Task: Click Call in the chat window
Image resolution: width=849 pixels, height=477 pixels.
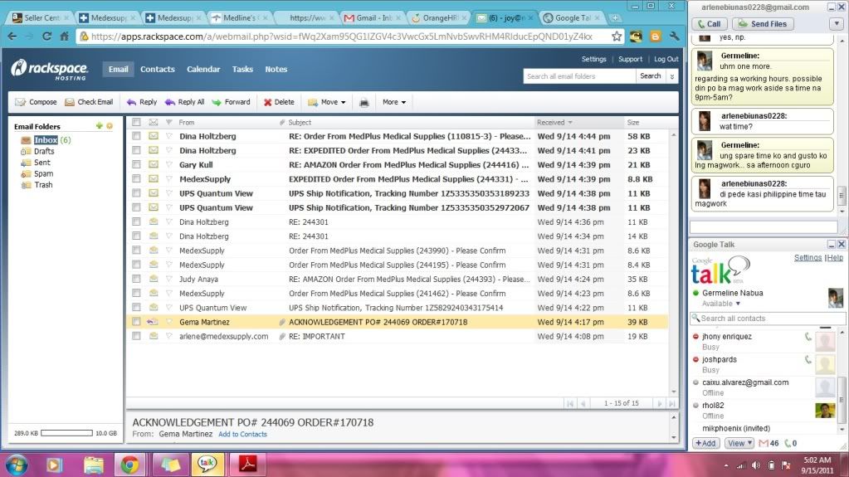Action: 710,24
